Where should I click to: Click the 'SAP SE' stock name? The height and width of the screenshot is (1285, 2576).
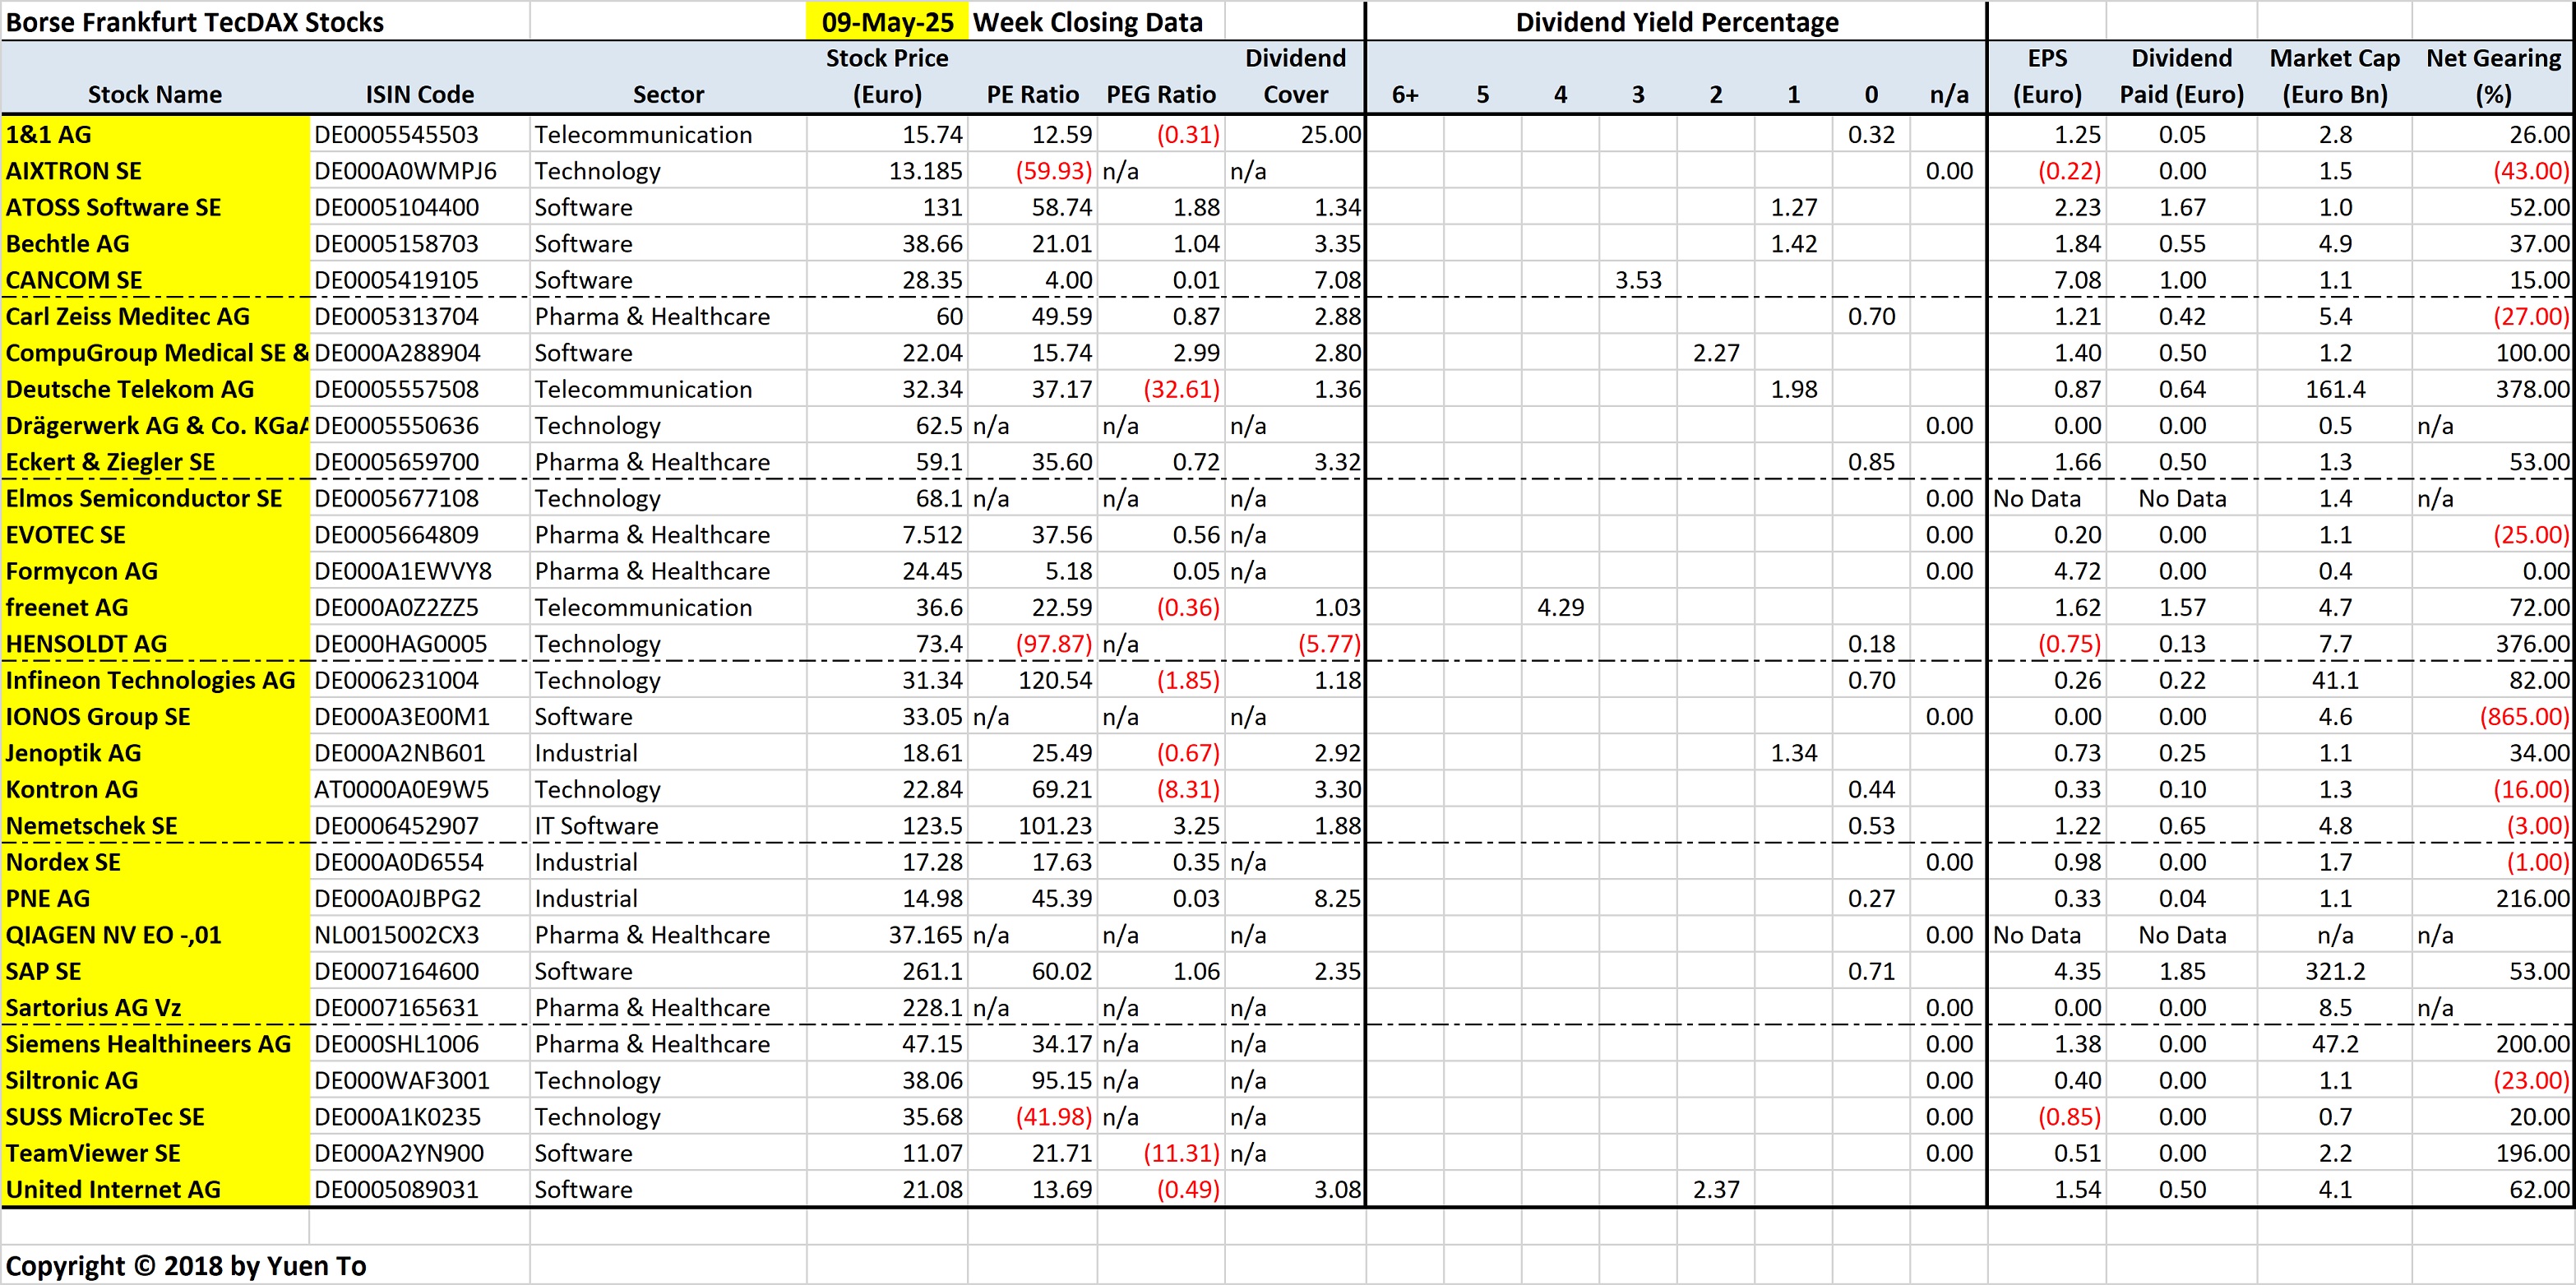pos(155,971)
